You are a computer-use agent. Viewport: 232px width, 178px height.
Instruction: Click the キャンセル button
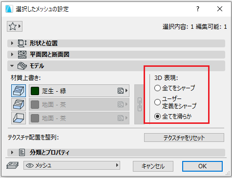tap(153, 166)
